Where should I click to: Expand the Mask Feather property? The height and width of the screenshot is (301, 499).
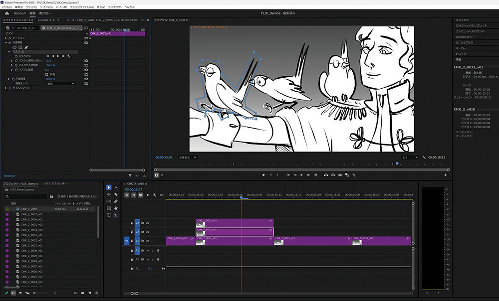pos(12,60)
